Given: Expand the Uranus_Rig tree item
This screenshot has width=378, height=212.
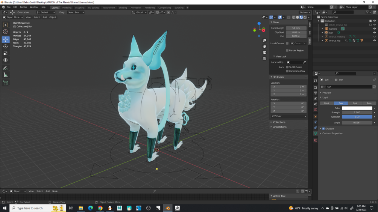Looking at the screenshot, I should [x=323, y=41].
